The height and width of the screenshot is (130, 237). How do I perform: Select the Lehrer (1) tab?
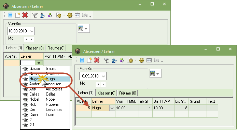pos(86,93)
